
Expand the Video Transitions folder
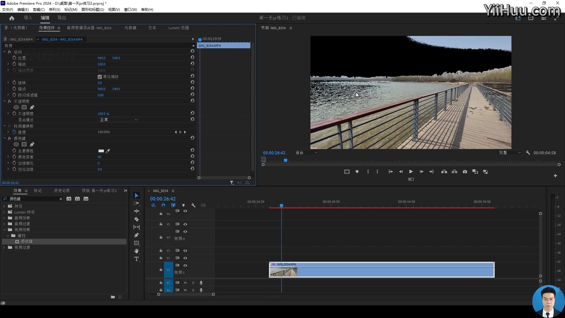pos(4,247)
